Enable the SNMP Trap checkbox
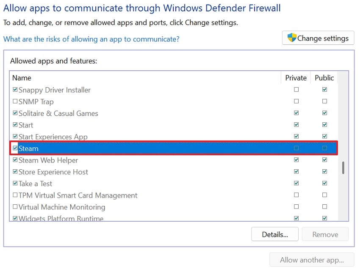360x275 pixels. click(15, 102)
